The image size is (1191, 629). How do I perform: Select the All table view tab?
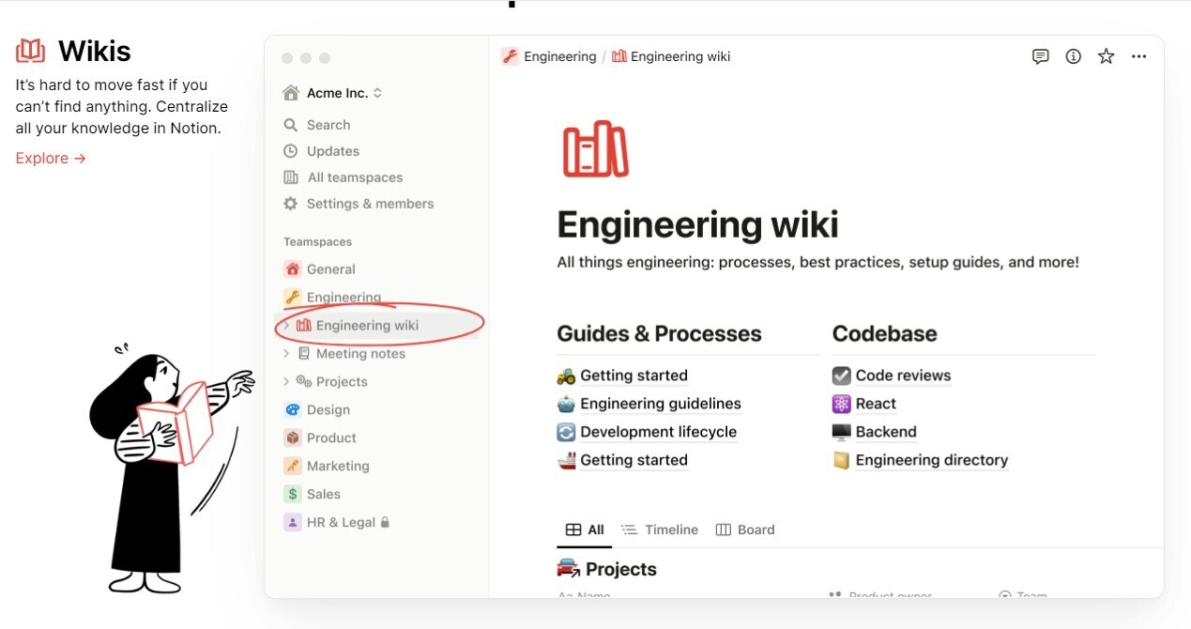pos(585,529)
